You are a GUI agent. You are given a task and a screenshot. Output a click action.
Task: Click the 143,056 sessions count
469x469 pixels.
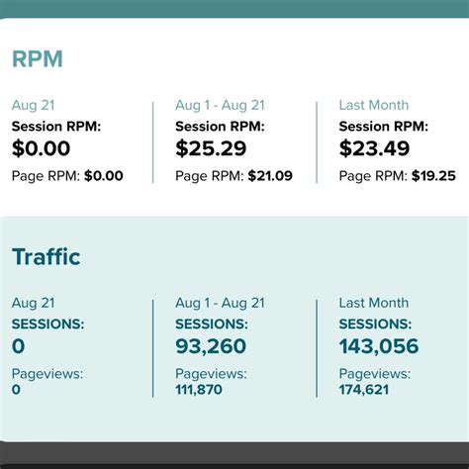(379, 346)
